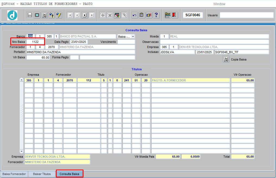The width and height of the screenshot is (276, 178).
Task: Go to previous record arrow icon
Action: 77,15
